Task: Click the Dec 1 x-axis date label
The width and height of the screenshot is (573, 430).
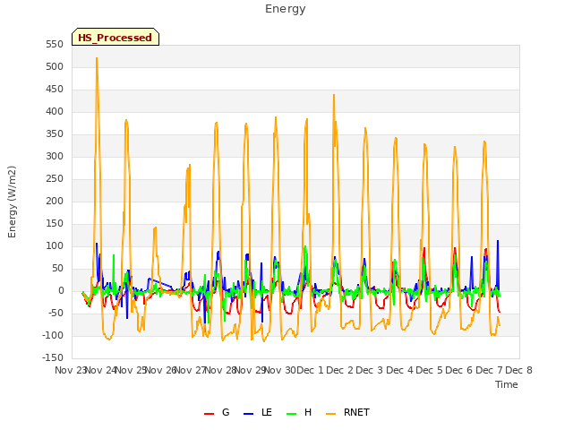Action: click(x=310, y=370)
